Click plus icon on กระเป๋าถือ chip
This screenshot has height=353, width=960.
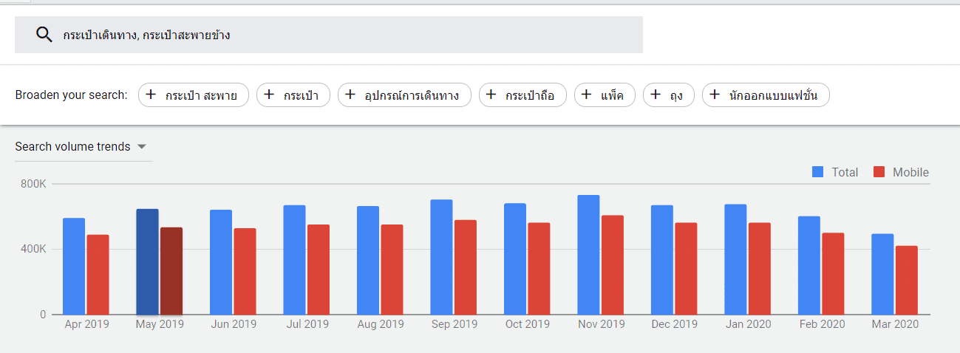pos(491,95)
